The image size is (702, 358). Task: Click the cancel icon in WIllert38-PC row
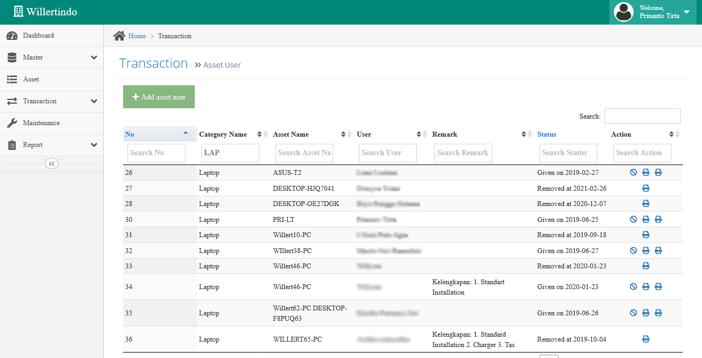click(x=633, y=251)
